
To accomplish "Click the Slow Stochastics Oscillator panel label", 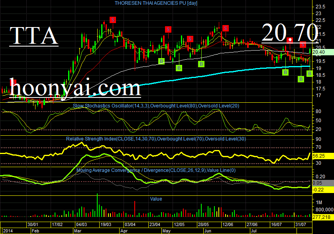I will click(x=156, y=106).
